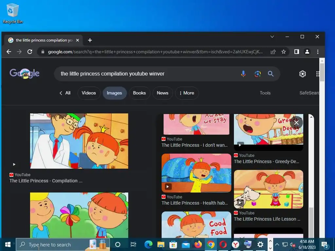Open 'The Little Princess Life Lesson ...' link

click(267, 219)
